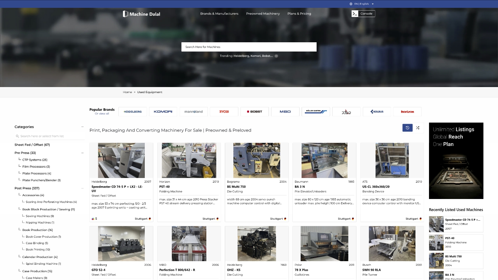Go to Home breadcrumb link
Viewport: 498px width, 280px height.
point(127,92)
